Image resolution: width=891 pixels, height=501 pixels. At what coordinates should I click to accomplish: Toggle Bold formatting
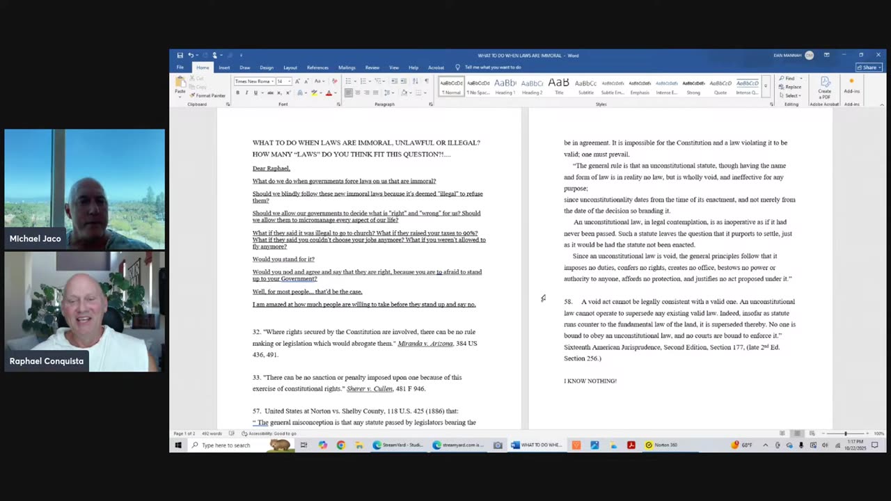tap(237, 93)
